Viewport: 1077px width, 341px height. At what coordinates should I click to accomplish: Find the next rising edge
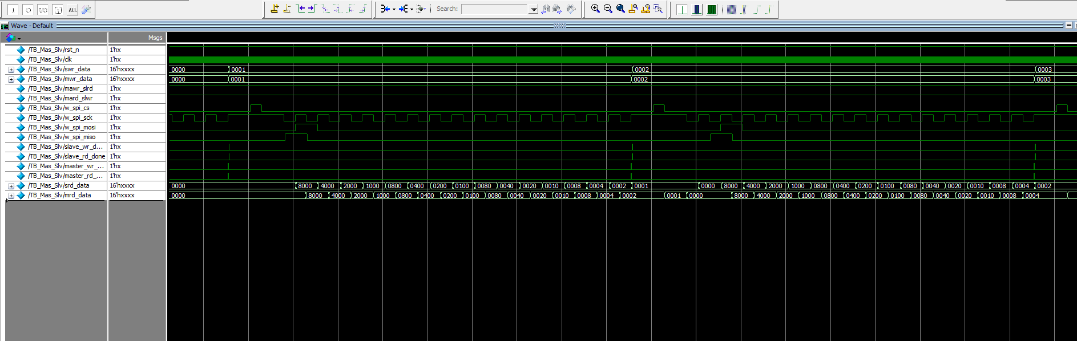[363, 9]
